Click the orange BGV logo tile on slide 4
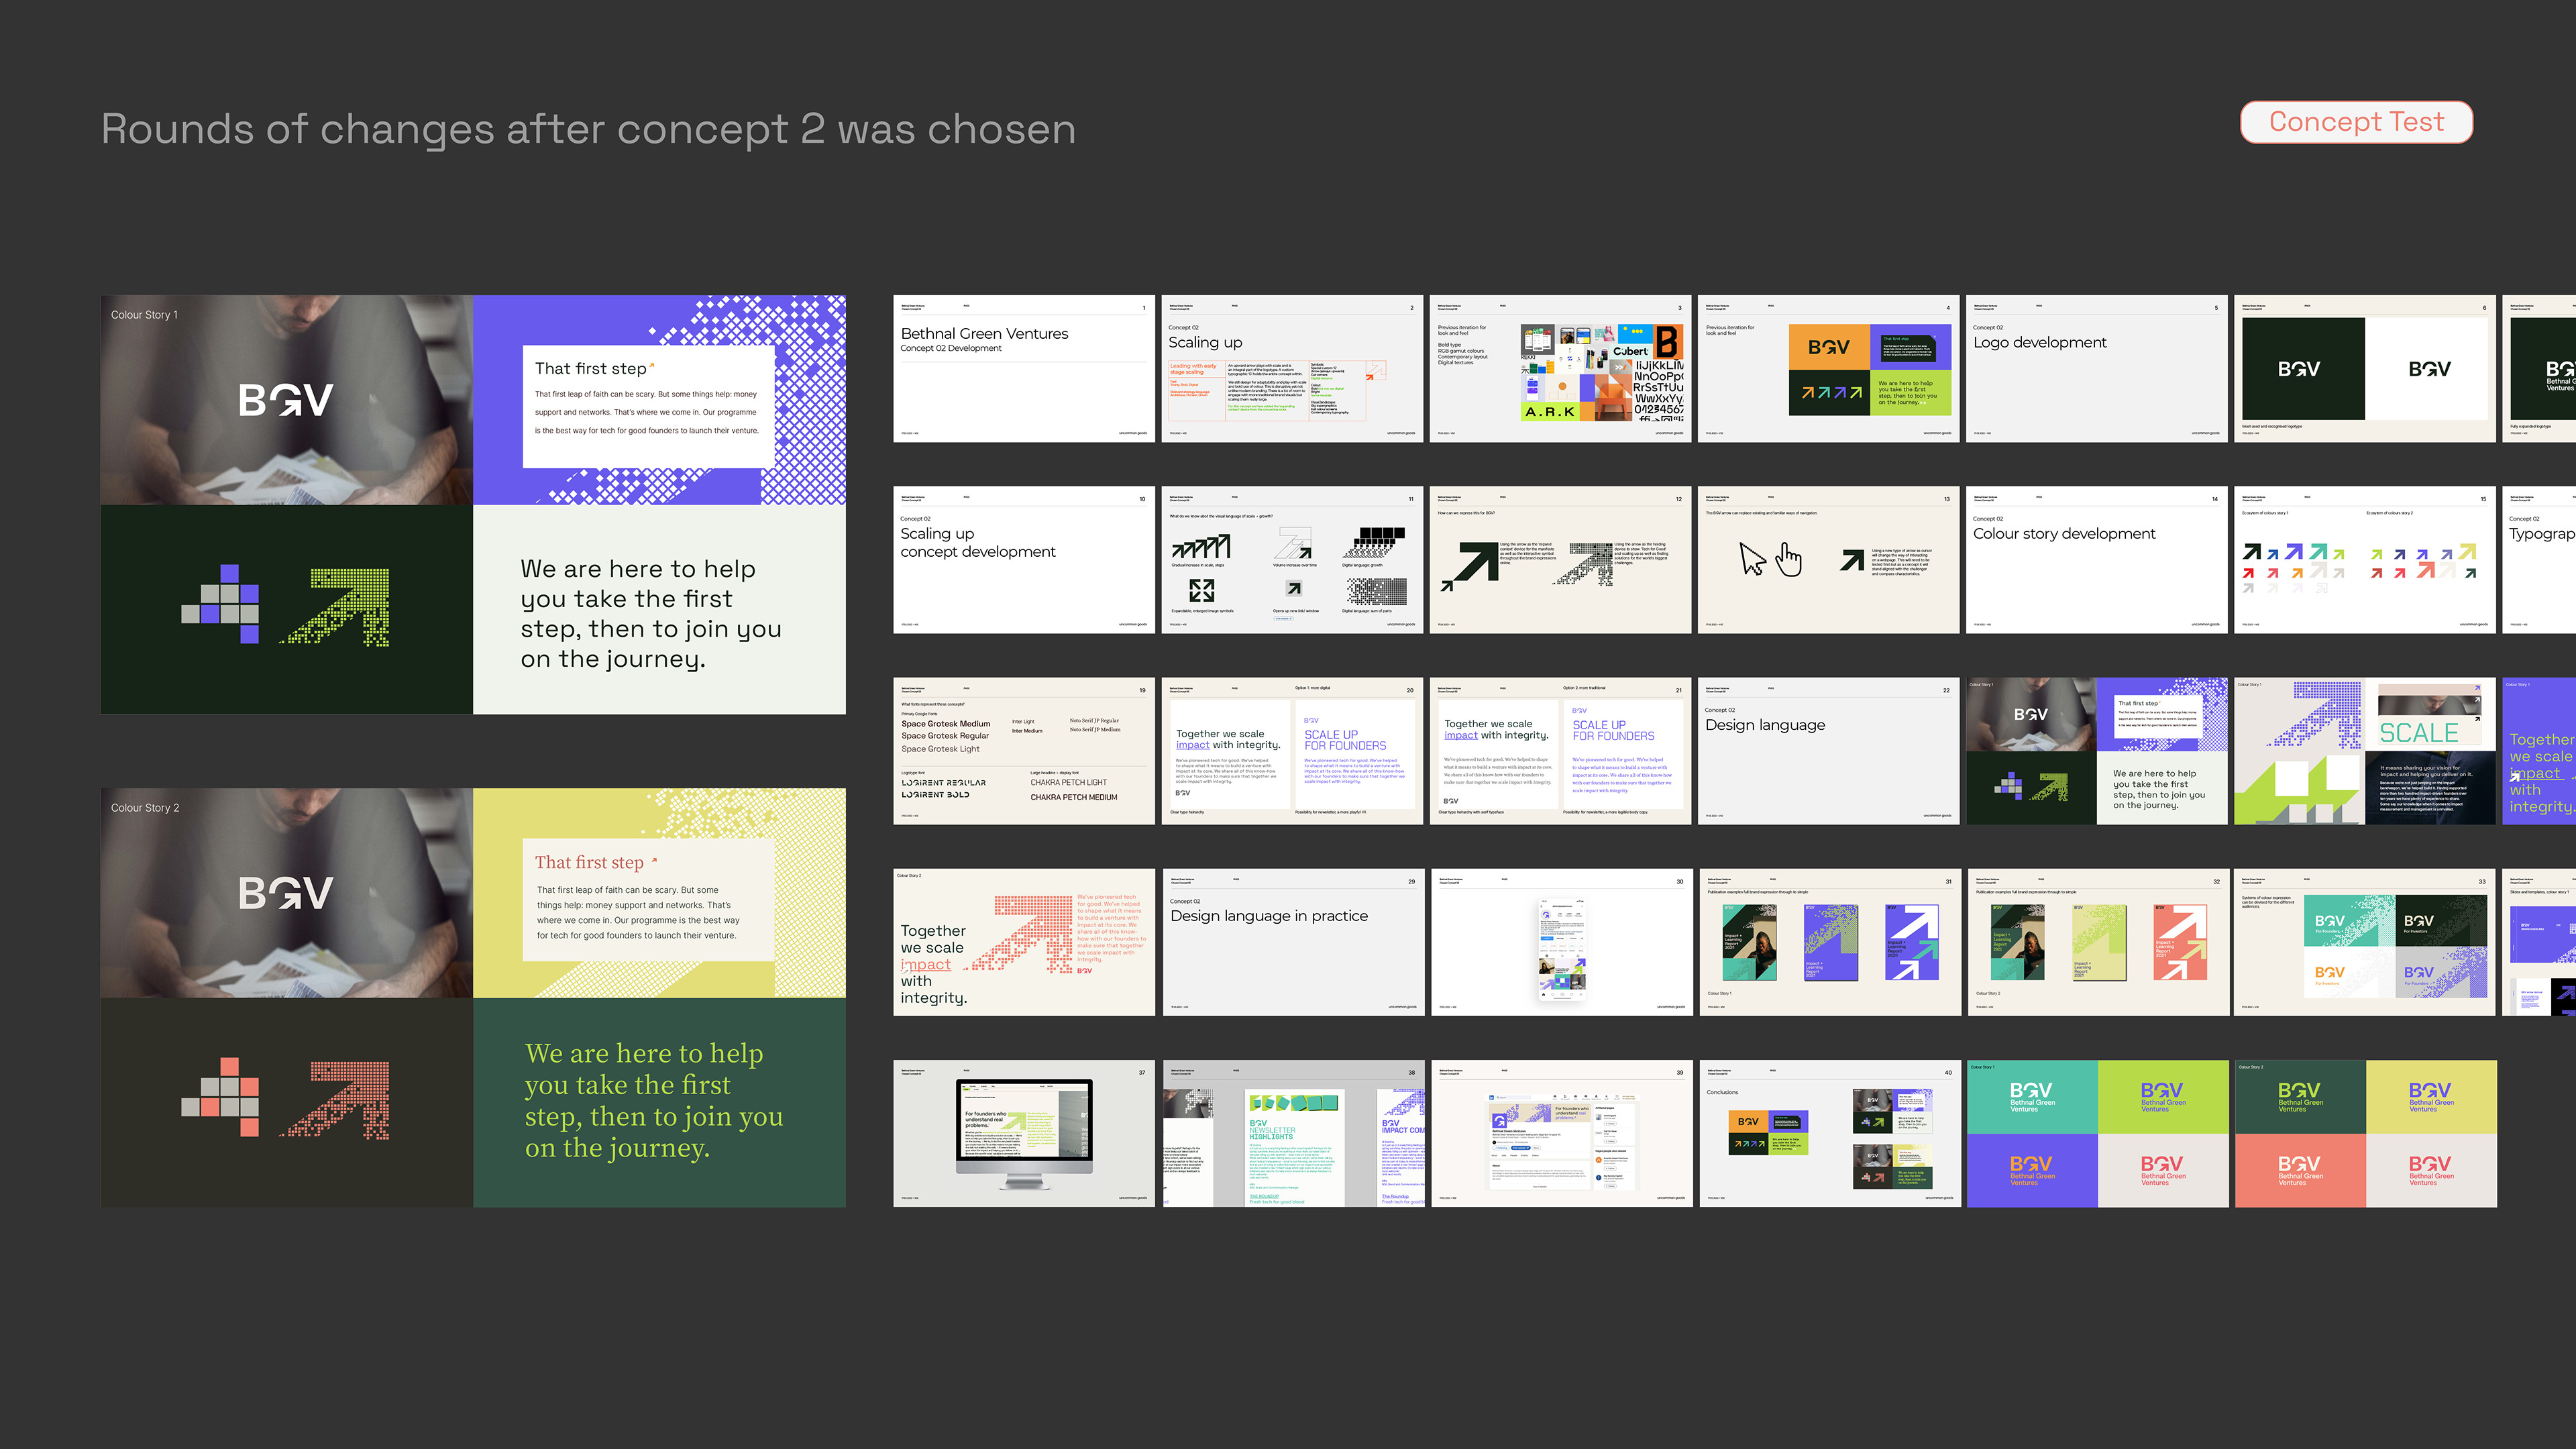 (1829, 347)
